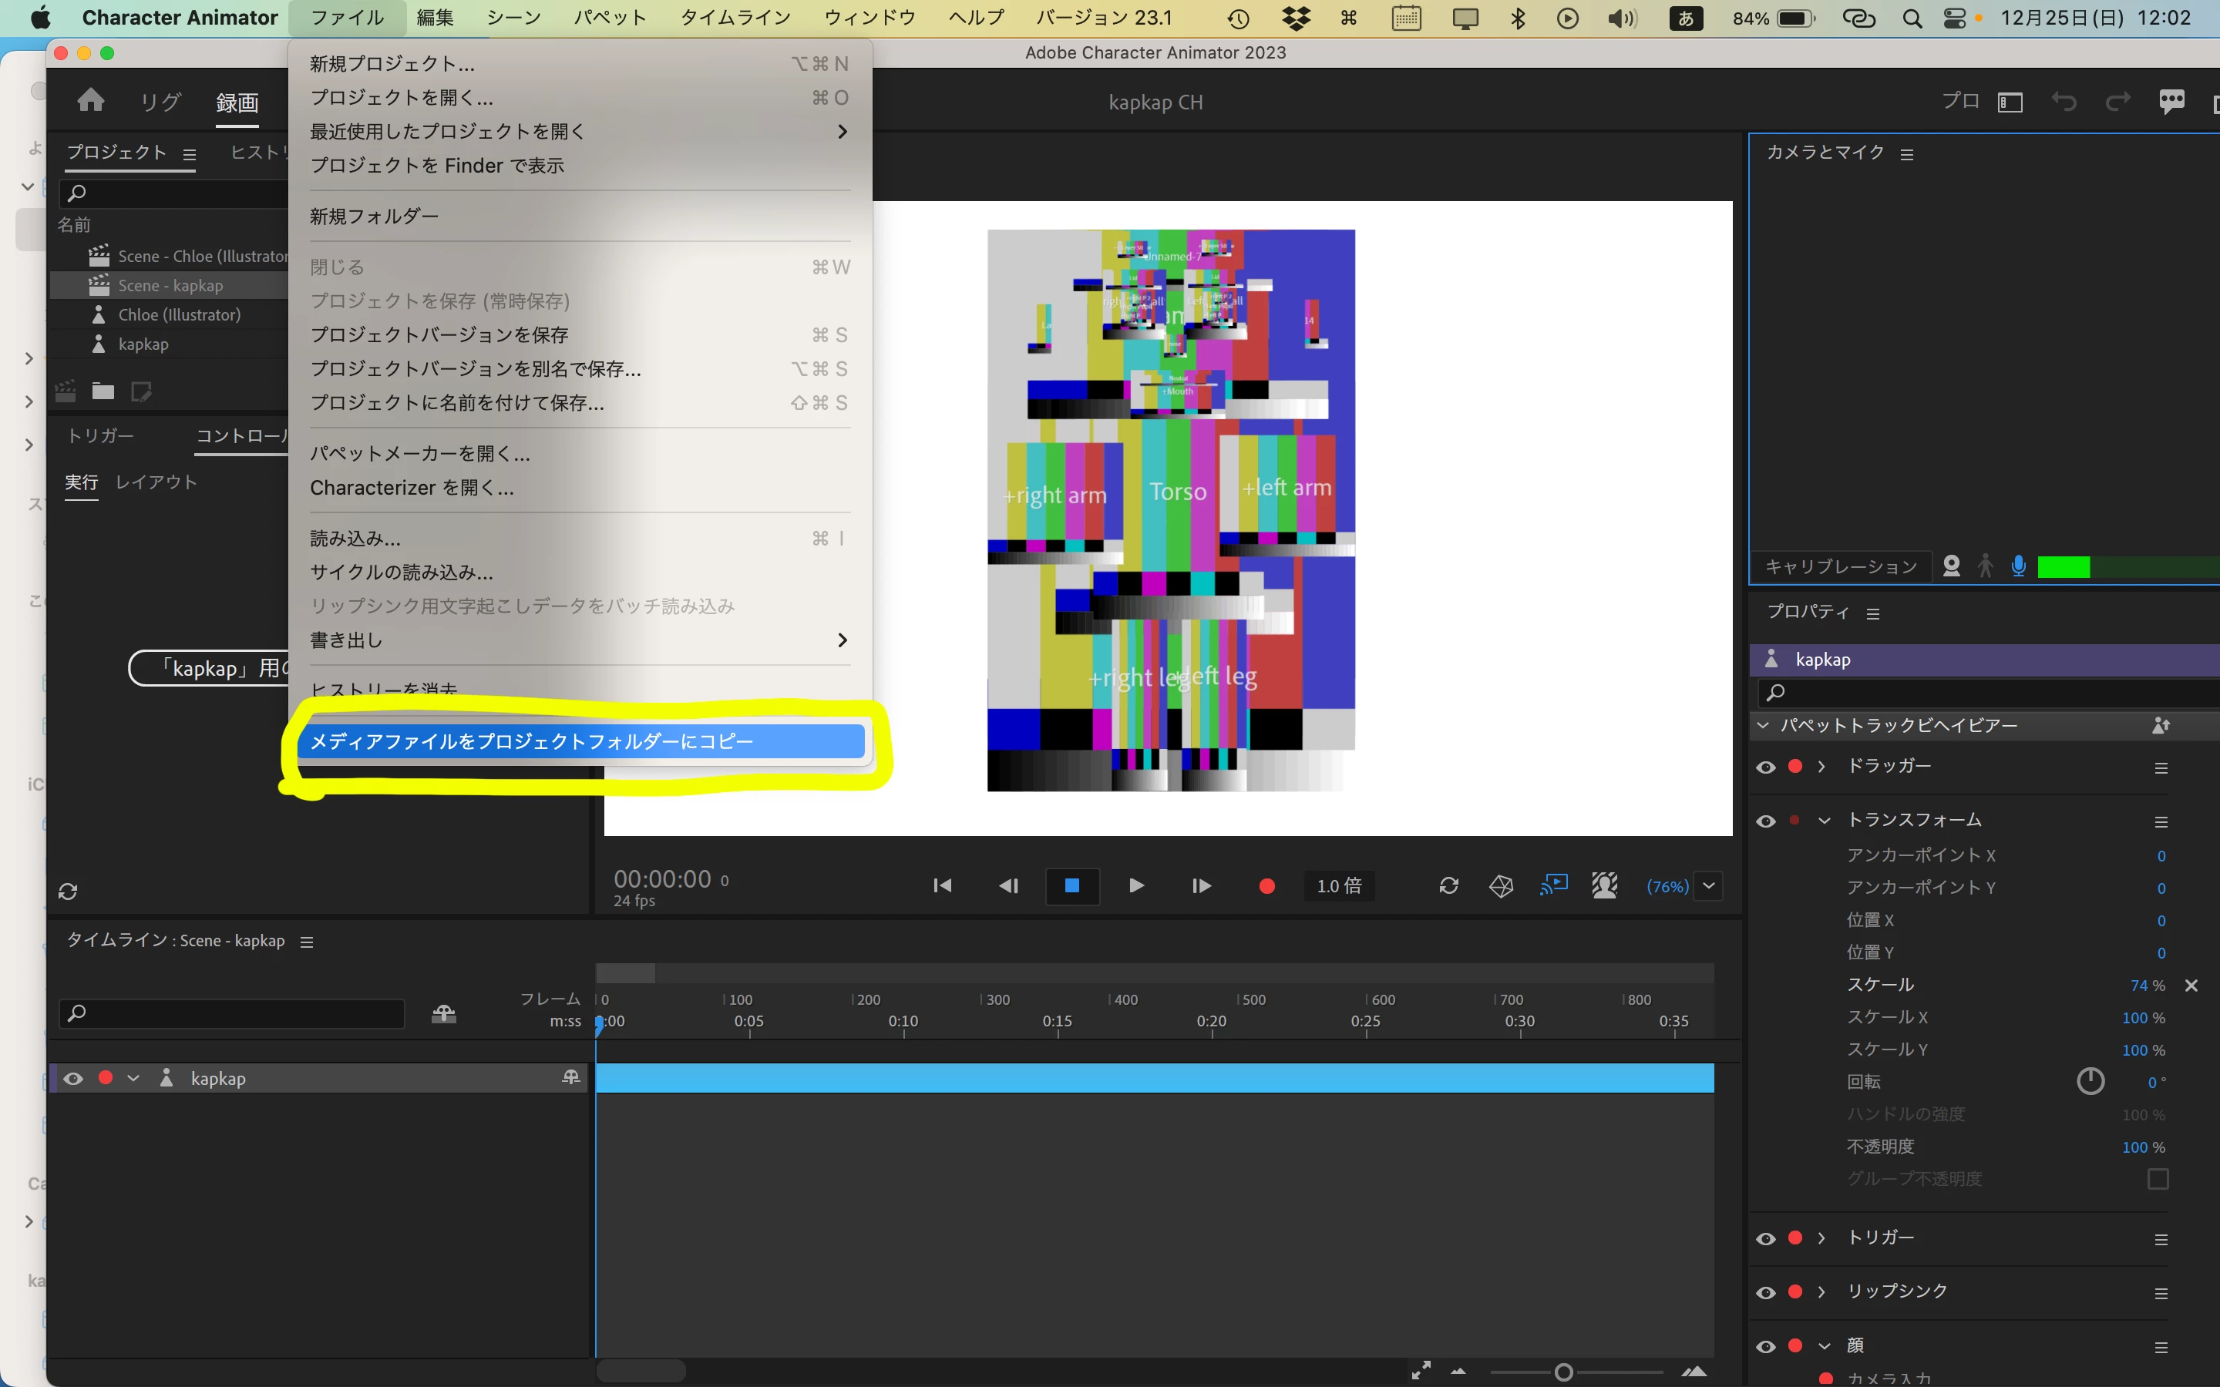Expand the トリガー behavior section
Screen dimensions: 2220x1387
click(x=1821, y=1238)
